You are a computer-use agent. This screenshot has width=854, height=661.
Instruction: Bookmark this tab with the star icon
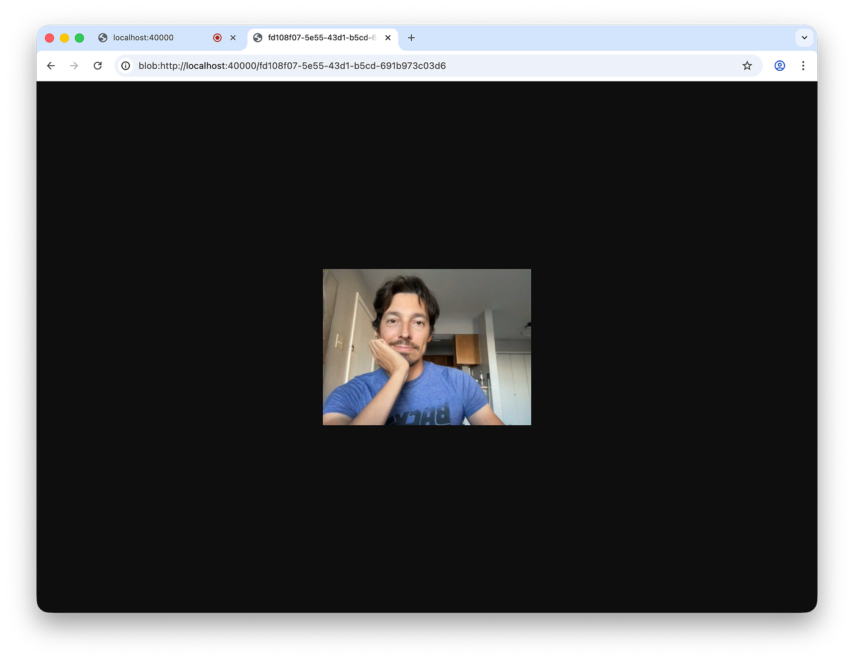[747, 66]
